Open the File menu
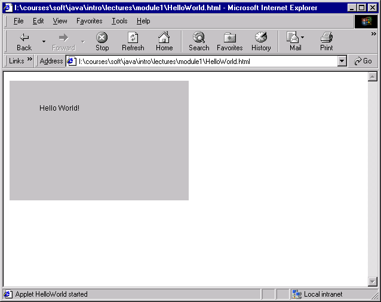The width and height of the screenshot is (381, 302). tap(19, 21)
